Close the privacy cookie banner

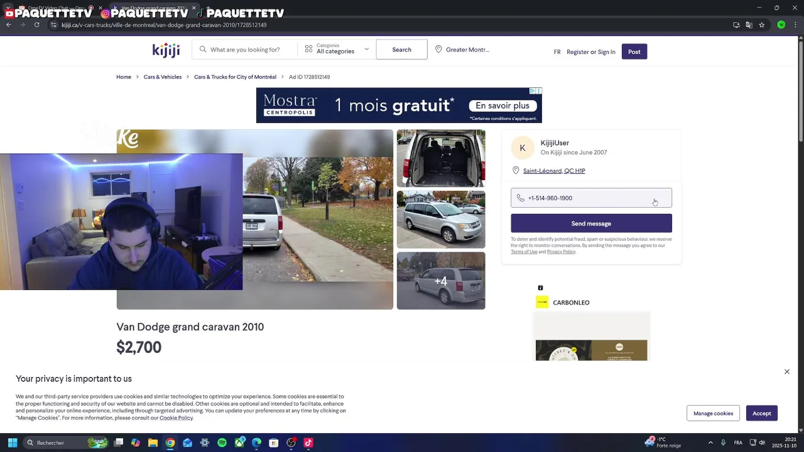tap(787, 372)
